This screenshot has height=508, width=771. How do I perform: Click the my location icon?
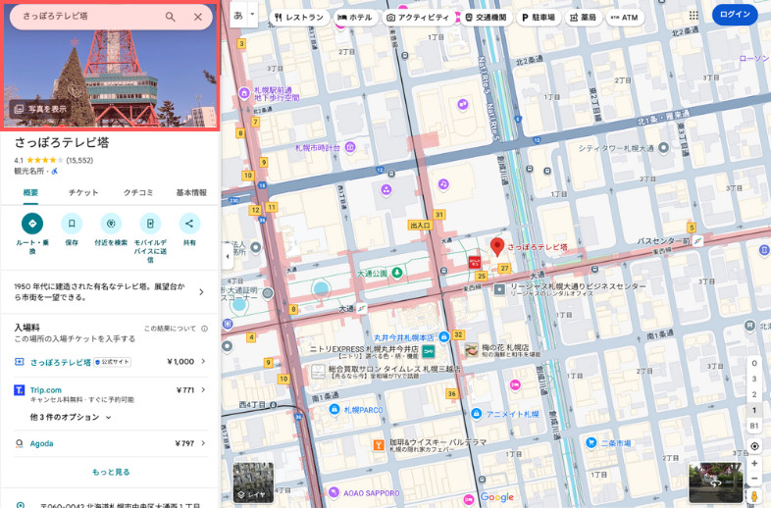(753, 446)
